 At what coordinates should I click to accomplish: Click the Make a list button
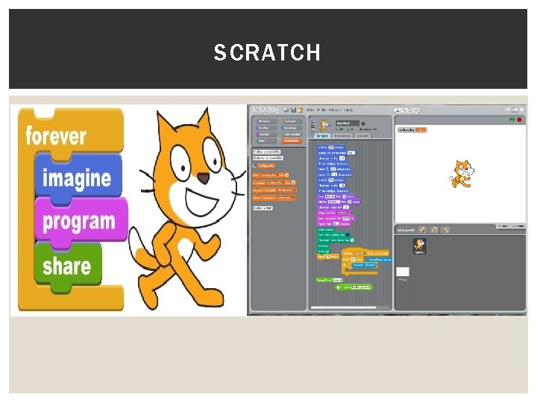263,207
